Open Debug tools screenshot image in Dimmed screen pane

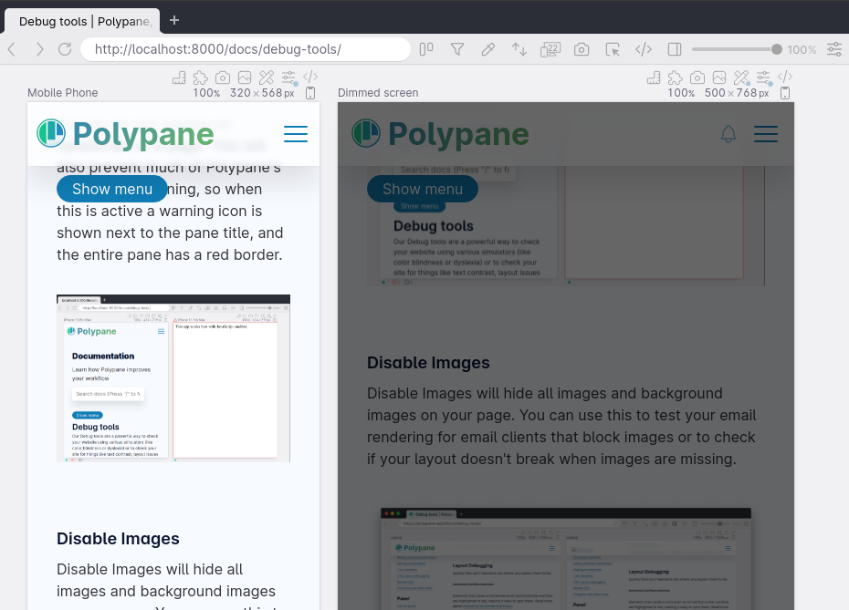(566, 226)
